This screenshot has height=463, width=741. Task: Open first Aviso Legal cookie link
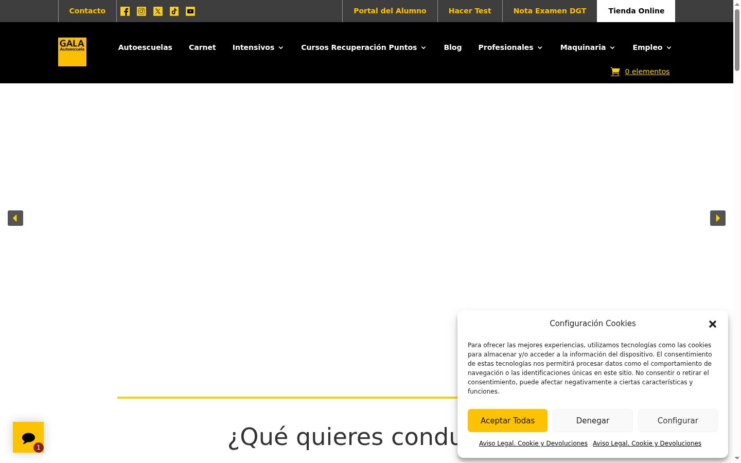tap(533, 443)
